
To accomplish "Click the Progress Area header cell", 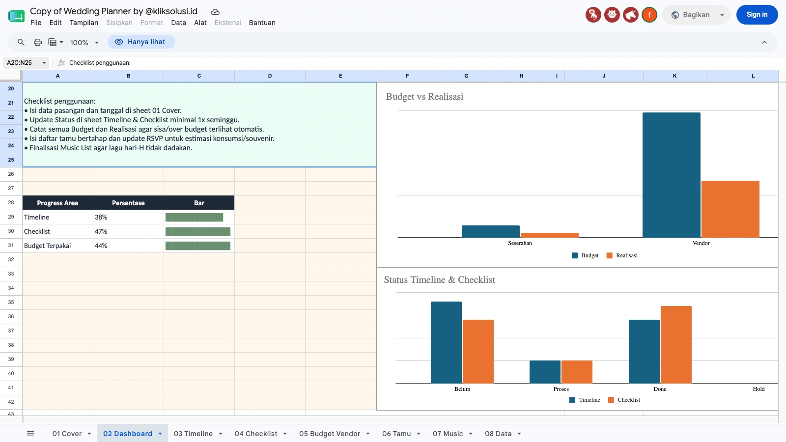I will point(58,203).
